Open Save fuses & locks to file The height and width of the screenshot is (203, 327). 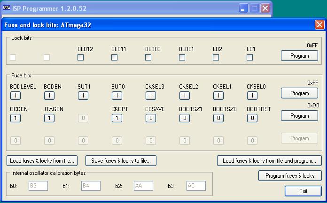pos(121,160)
